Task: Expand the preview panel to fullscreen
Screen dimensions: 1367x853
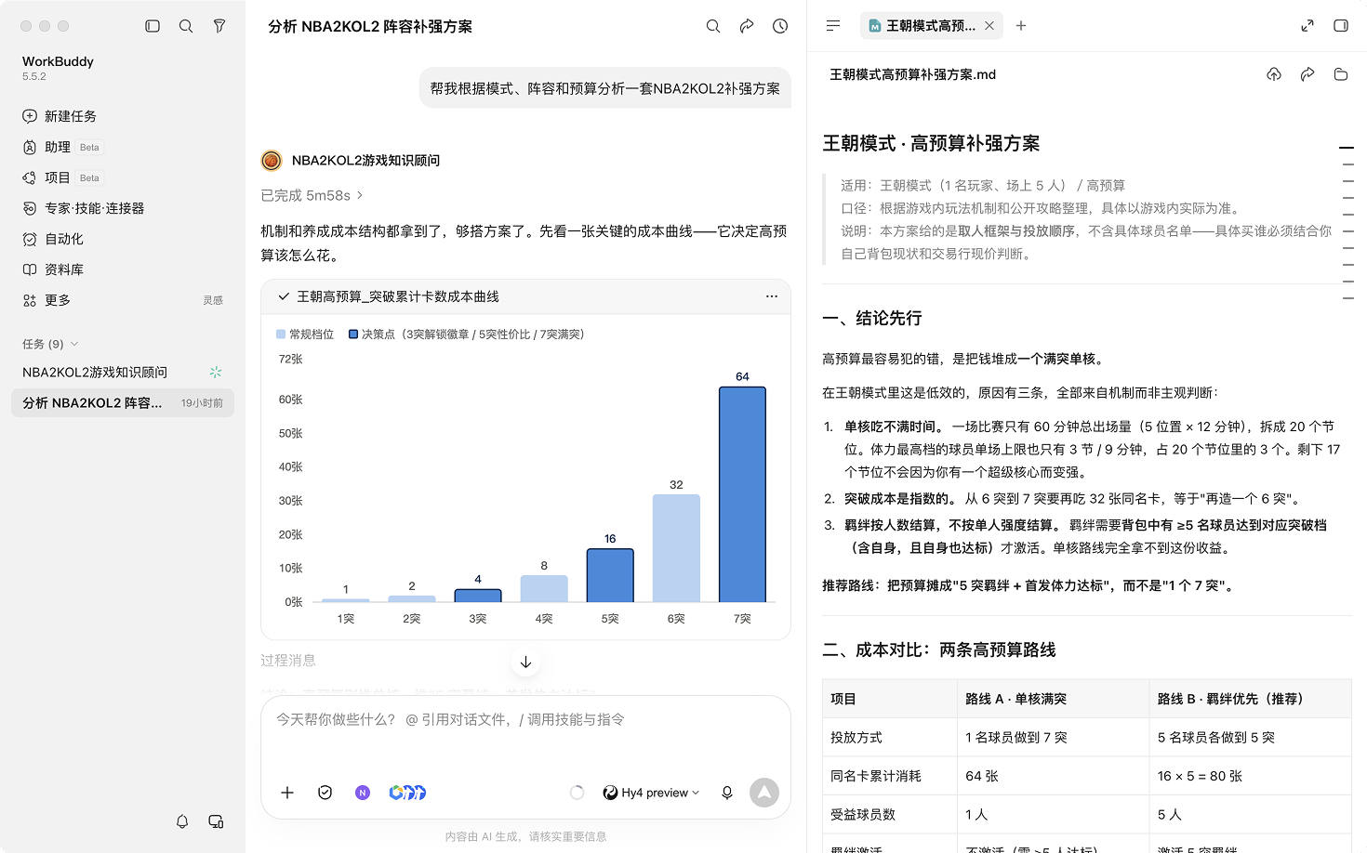Action: click(x=1307, y=26)
